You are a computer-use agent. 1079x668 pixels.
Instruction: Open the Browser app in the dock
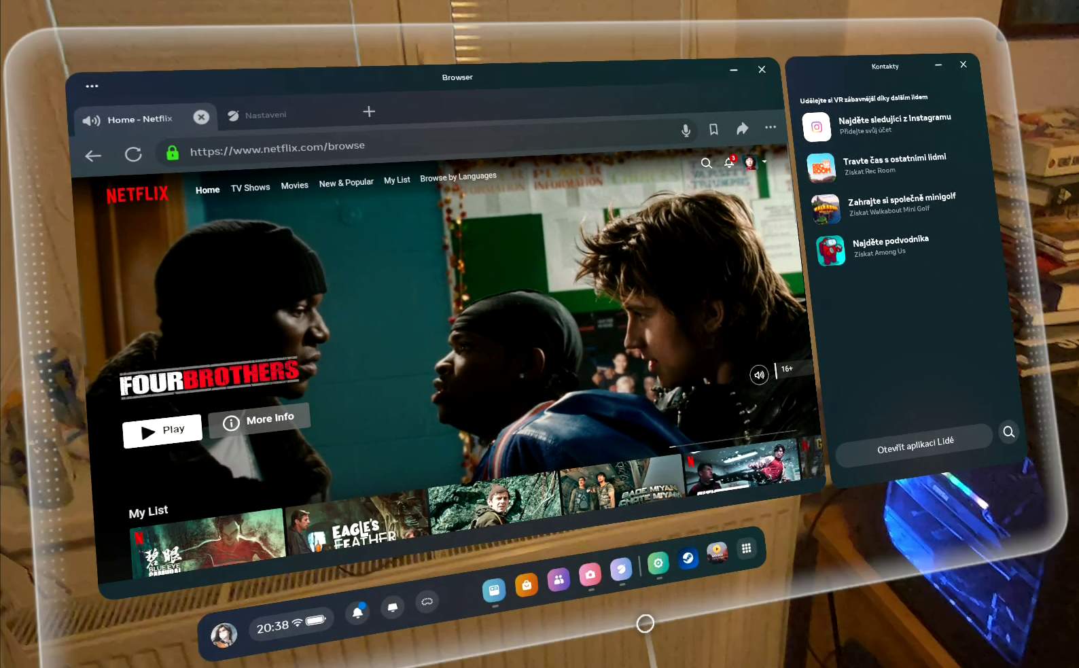tap(494, 590)
